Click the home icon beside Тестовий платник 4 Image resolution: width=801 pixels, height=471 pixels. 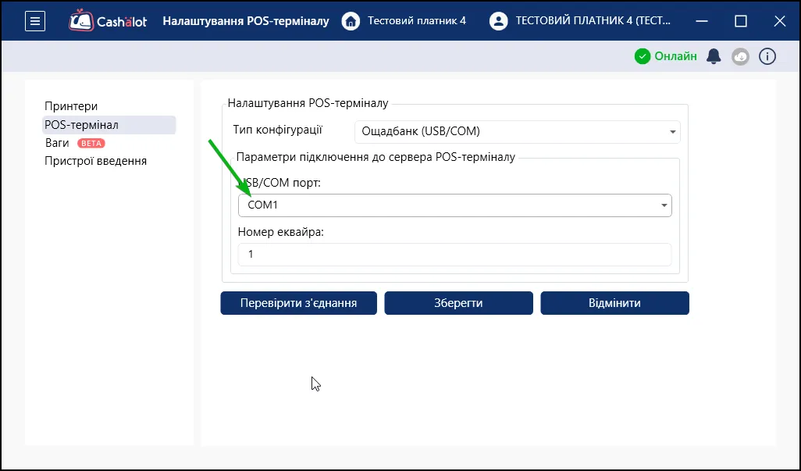[x=351, y=21]
